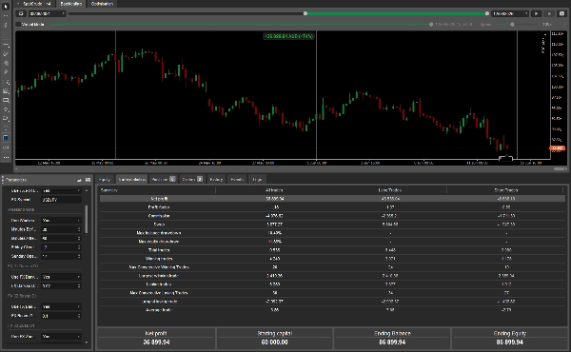Image resolution: width=571 pixels, height=352 pixels.
Task: Open the three-dots more tools icon at sidebar bottom
Action: (x=6, y=157)
